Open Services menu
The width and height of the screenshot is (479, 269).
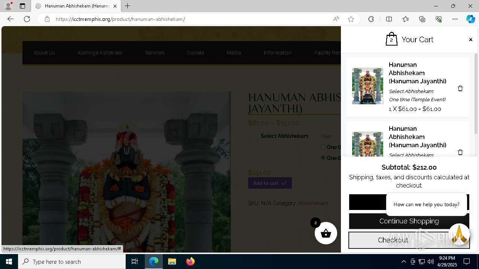coord(155,53)
